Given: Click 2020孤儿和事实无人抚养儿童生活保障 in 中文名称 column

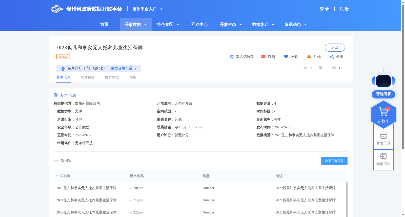Looking at the screenshot, I should [86, 188].
